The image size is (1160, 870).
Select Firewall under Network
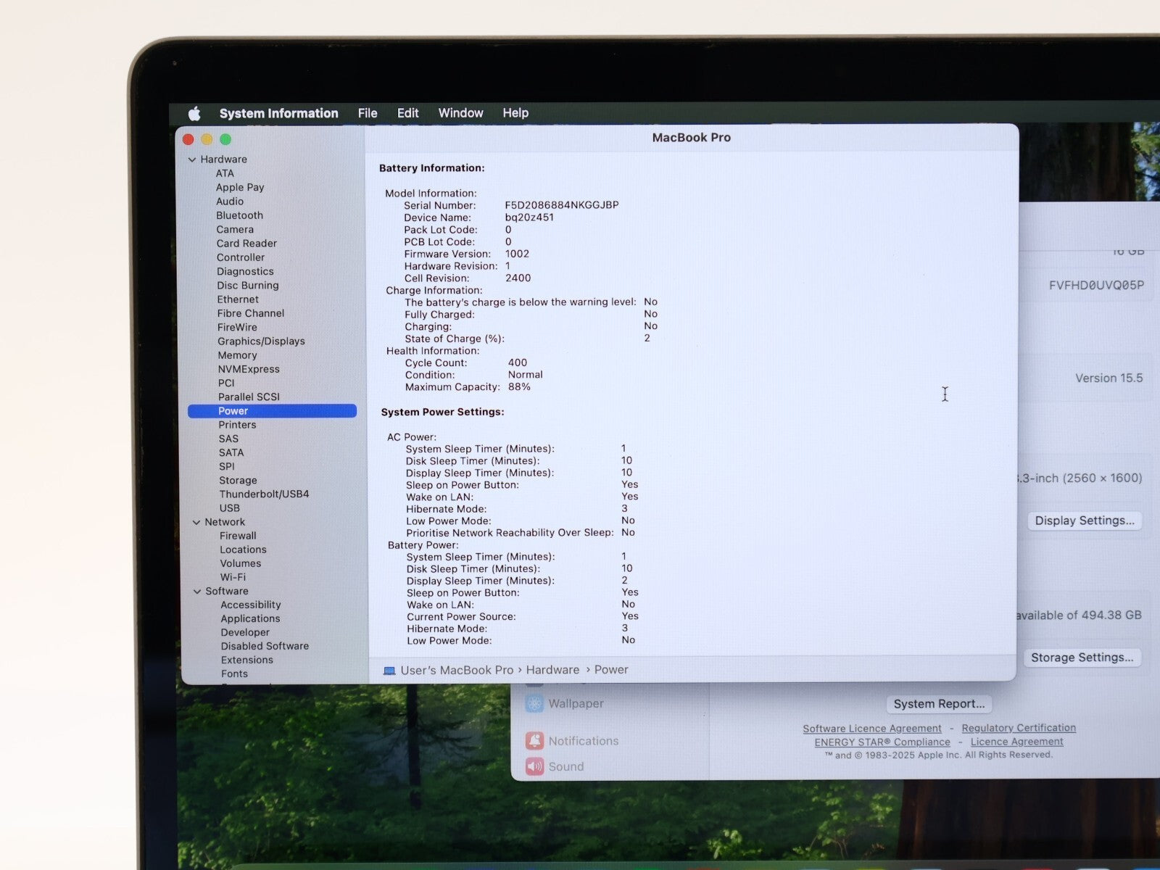pos(238,536)
